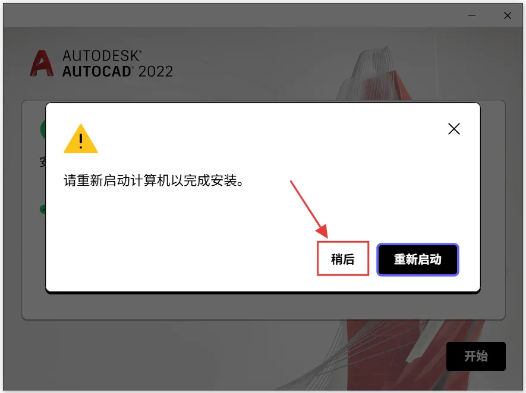Close the AutoCAD installer window
The width and height of the screenshot is (526, 393).
pyautogui.click(x=508, y=15)
